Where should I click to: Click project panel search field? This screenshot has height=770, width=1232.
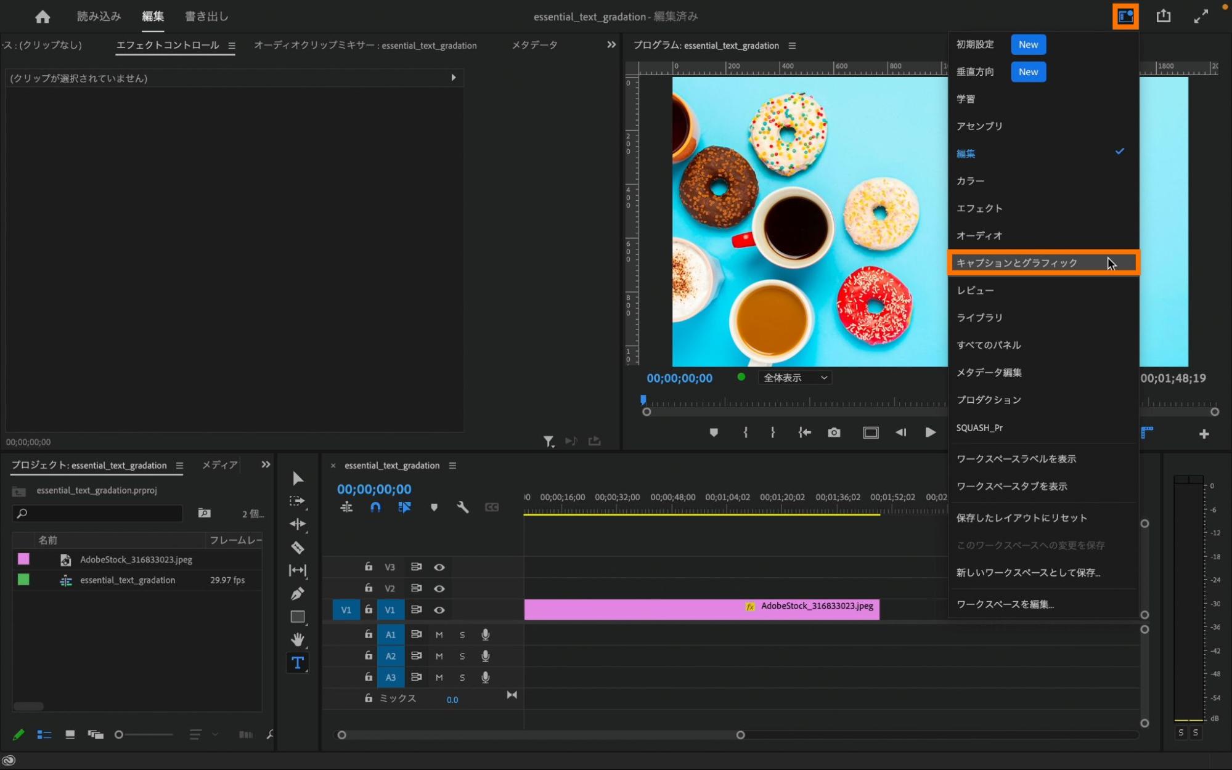(x=99, y=513)
